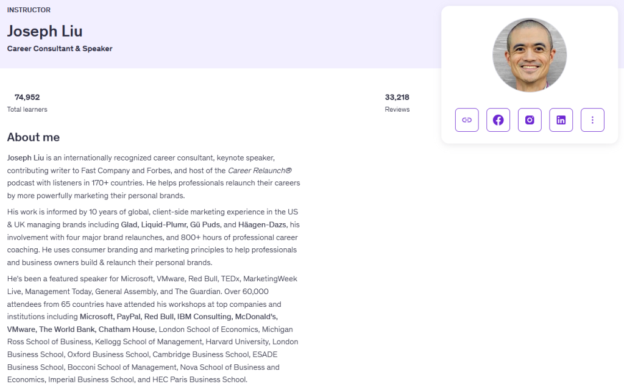Click the 33,218 reviews number
The width and height of the screenshot is (624, 388).
tap(397, 97)
